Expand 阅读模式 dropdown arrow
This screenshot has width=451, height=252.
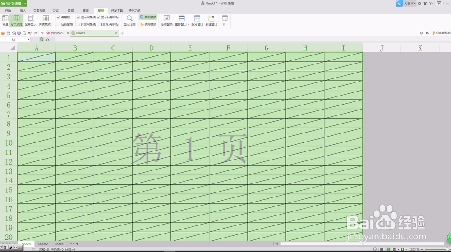[x=52, y=24]
